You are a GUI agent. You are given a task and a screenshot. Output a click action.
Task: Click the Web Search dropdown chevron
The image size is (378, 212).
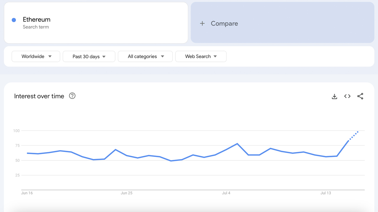(x=215, y=56)
